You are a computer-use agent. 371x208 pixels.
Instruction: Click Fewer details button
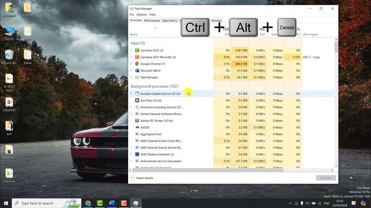(x=141, y=178)
